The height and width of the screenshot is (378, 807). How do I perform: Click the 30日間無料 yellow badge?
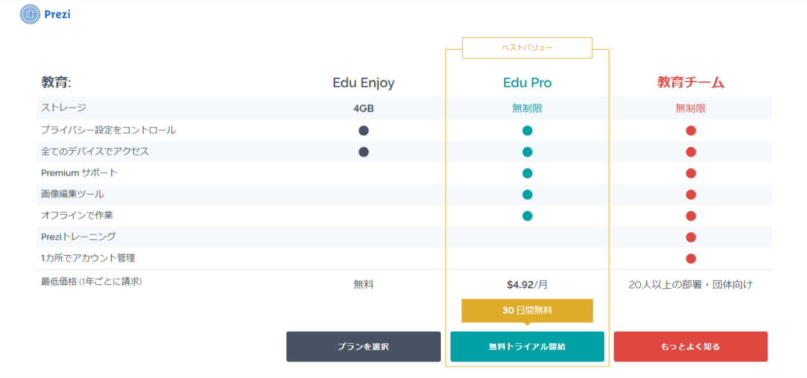click(x=527, y=311)
